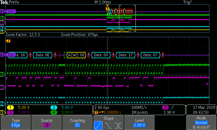Screen dimensions: 217x130
Task: Click the red stop bracket after Data: 6E
Action: click(59, 55)
